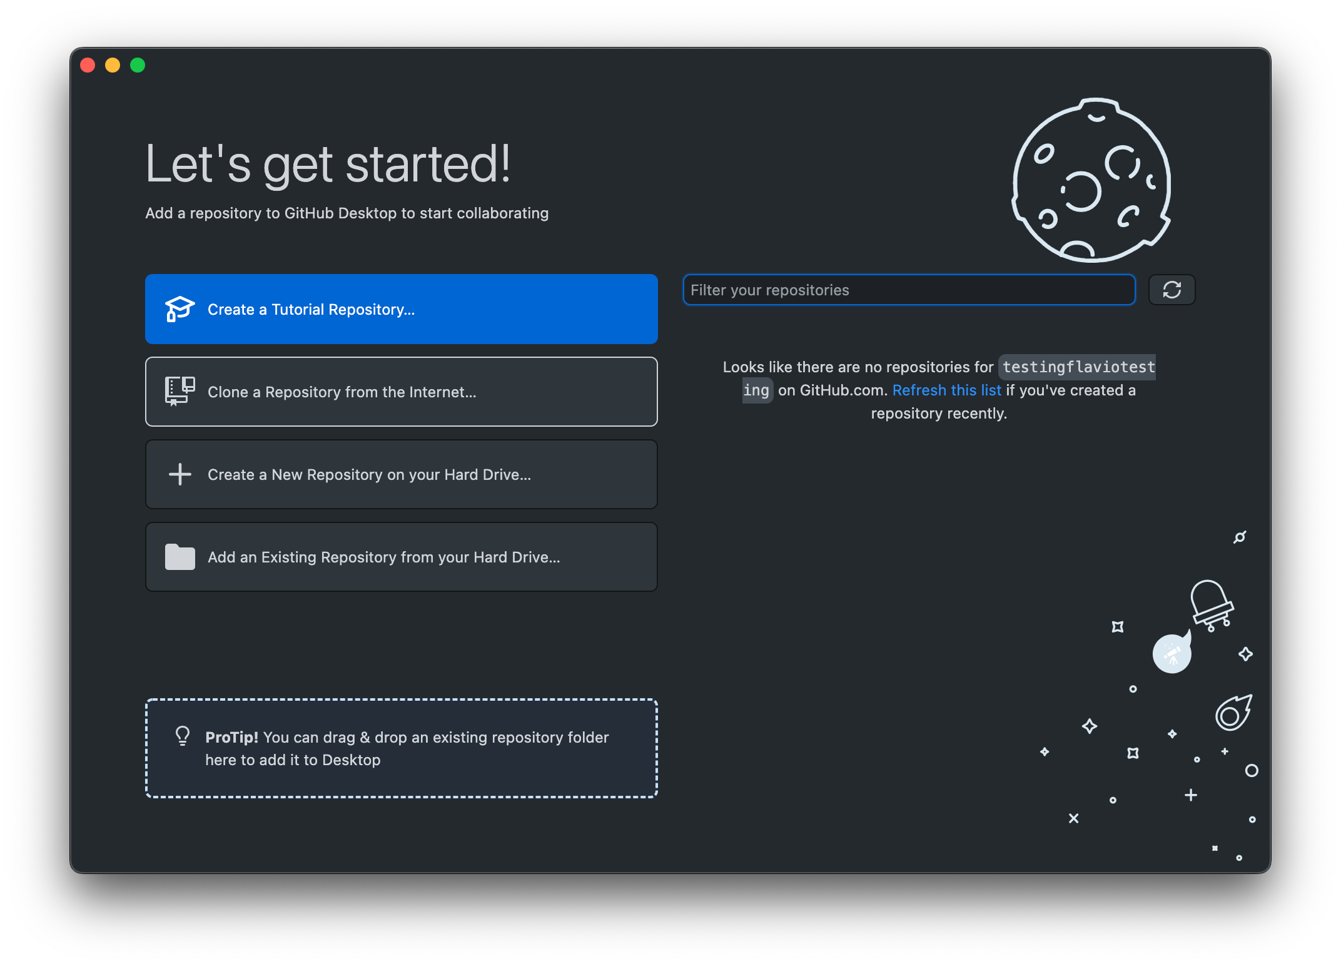The width and height of the screenshot is (1341, 966).
Task: Click the spaceship illustration
Action: [x=1211, y=604]
